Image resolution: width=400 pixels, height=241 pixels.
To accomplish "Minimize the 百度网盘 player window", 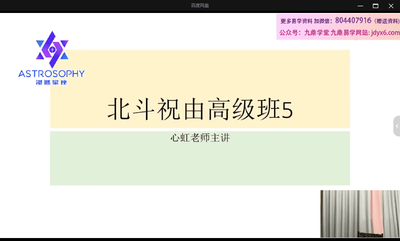I will pyautogui.click(x=360, y=6).
